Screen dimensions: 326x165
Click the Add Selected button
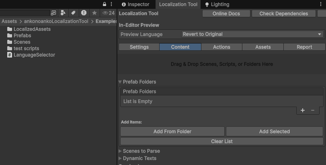coord(275,132)
